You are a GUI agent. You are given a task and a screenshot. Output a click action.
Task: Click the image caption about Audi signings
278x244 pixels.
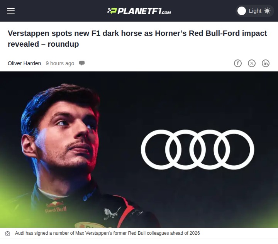(x=107, y=233)
